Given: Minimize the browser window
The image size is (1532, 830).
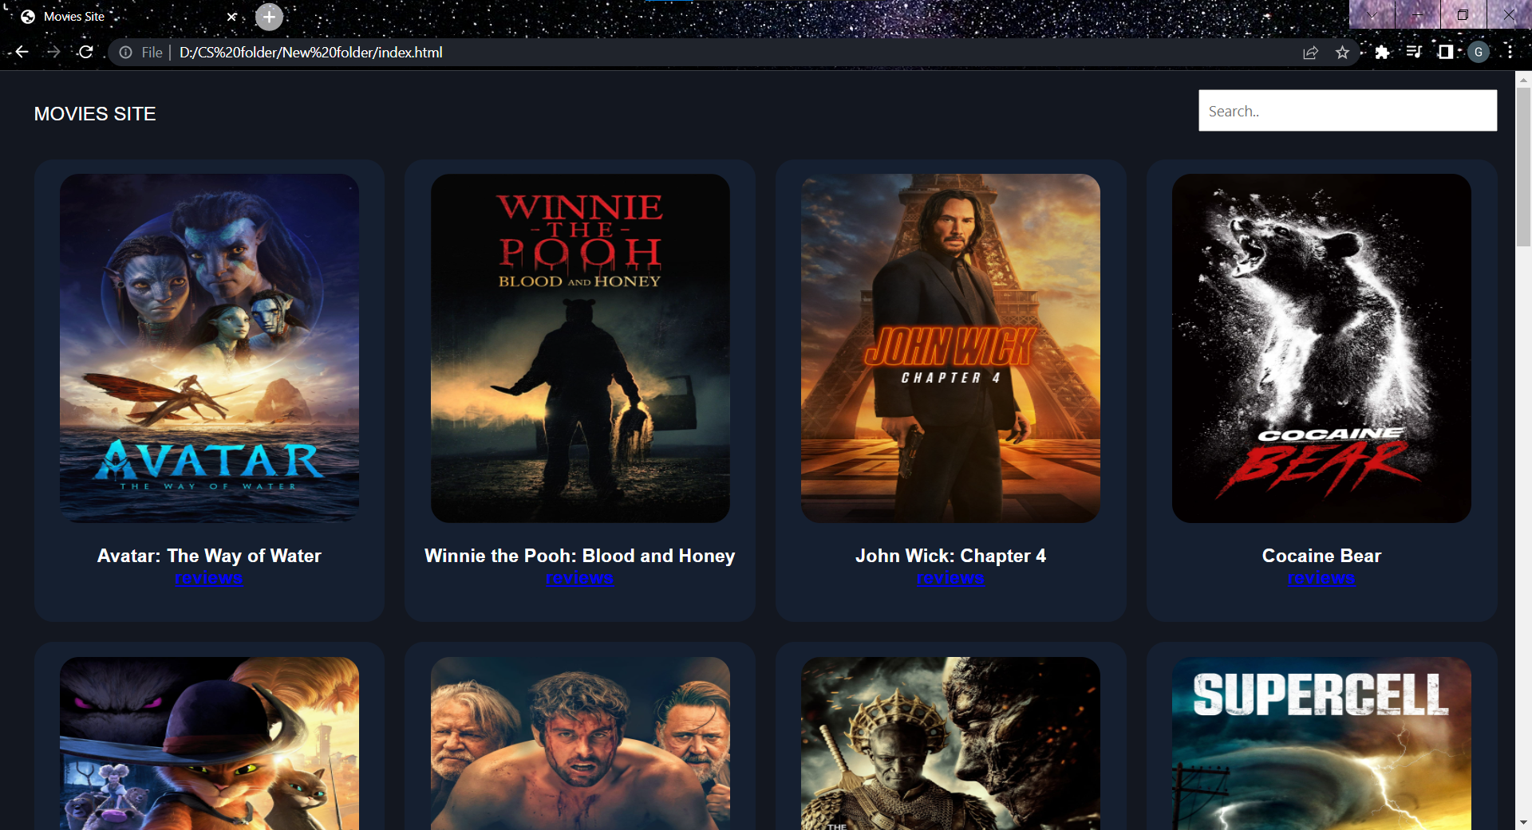Looking at the screenshot, I should (1418, 15).
